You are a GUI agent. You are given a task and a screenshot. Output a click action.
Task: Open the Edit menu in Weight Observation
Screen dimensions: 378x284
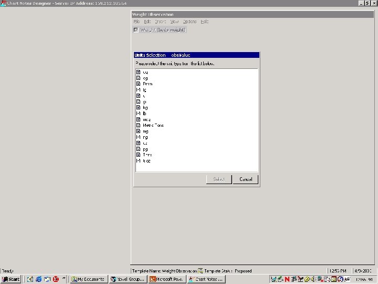(x=148, y=22)
